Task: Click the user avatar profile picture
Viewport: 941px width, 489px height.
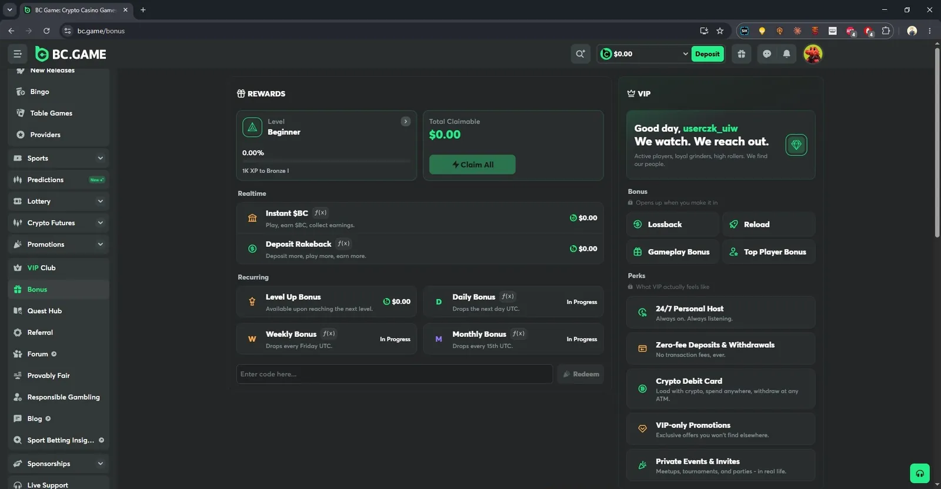Action: coord(813,54)
